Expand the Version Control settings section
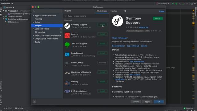Viewport: 197px width, 111px height. point(33,29)
